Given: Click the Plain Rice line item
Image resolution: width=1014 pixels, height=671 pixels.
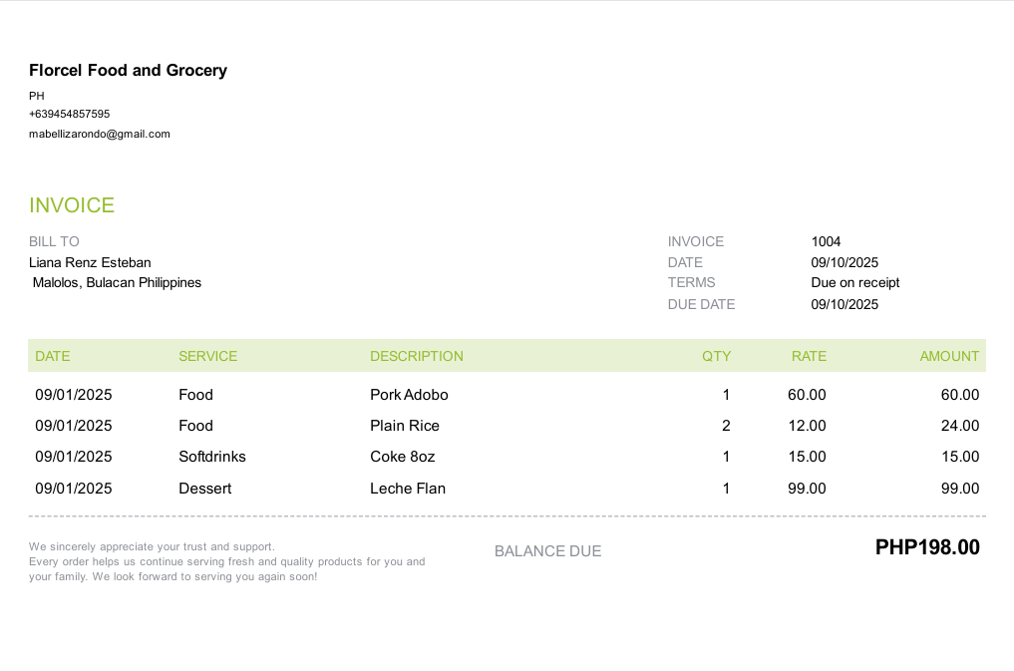Looking at the screenshot, I should tap(405, 426).
